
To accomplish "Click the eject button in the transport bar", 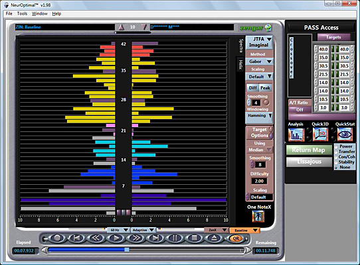I will point(214,238).
